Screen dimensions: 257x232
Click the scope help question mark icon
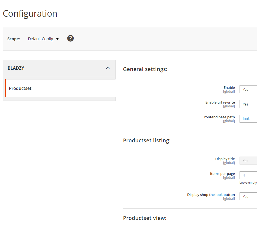(70, 39)
